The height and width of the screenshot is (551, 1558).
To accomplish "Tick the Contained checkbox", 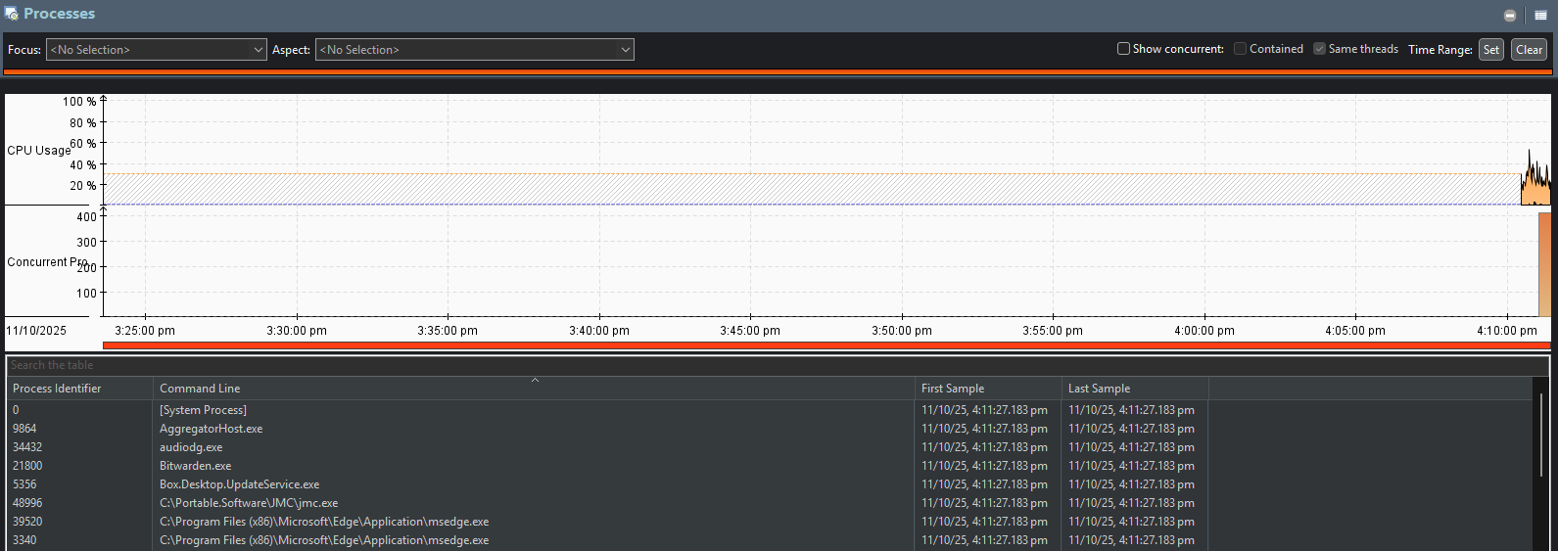I will [x=1241, y=49].
